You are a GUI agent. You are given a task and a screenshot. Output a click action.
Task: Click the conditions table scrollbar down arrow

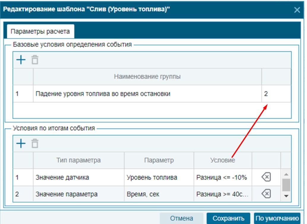(286, 196)
